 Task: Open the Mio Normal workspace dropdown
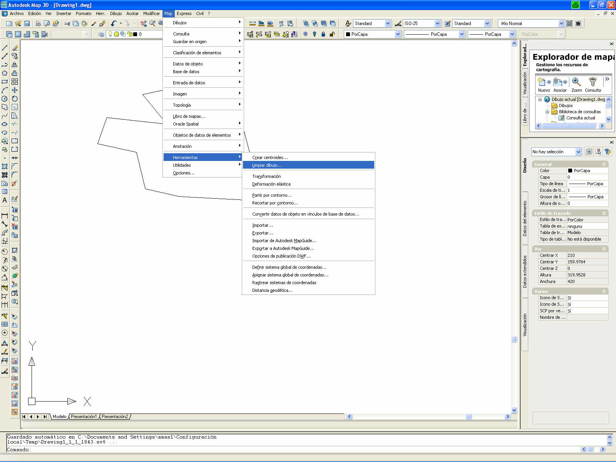[561, 23]
